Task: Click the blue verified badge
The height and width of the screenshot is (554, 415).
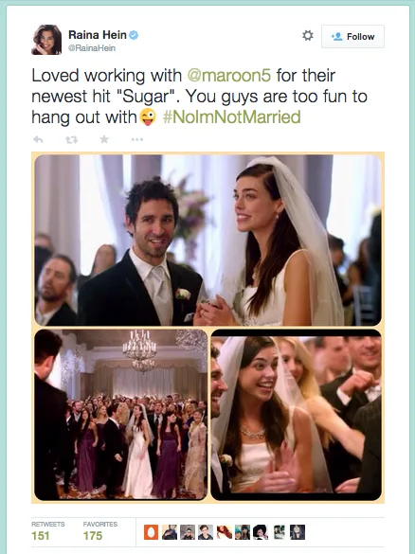Action: tap(134, 35)
